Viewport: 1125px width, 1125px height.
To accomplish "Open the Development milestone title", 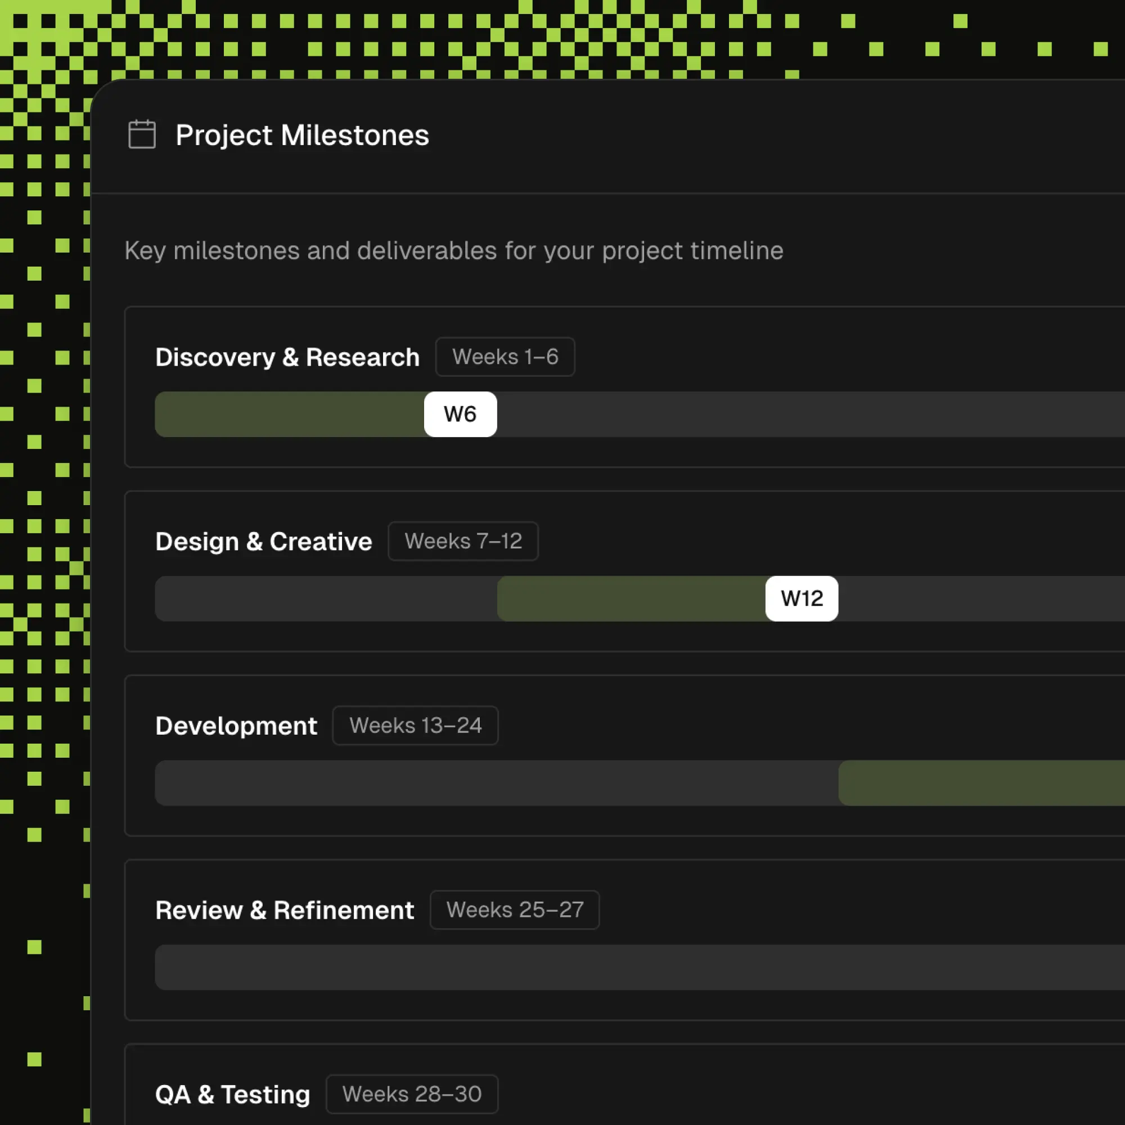I will 236,726.
